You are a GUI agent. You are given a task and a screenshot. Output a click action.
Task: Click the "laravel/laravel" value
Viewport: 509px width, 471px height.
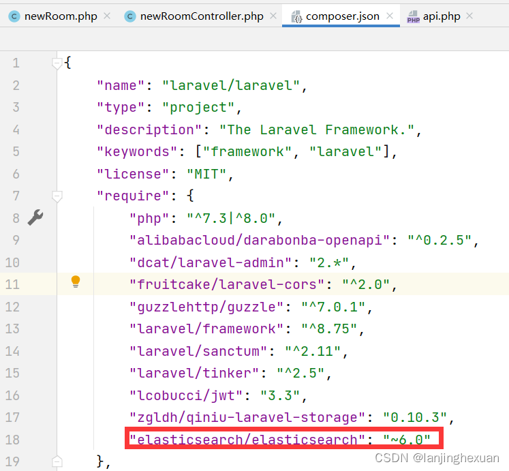tap(231, 86)
